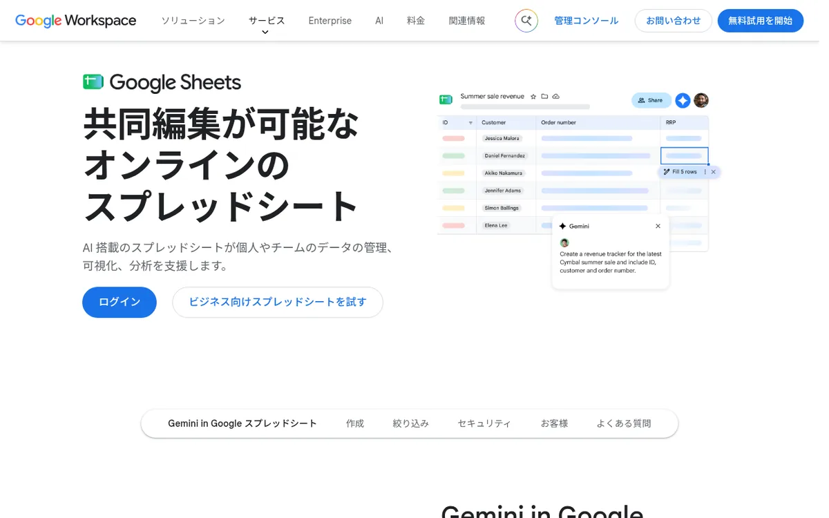
Task: Click the 共同編集が可能な headline text
Action: click(x=221, y=124)
